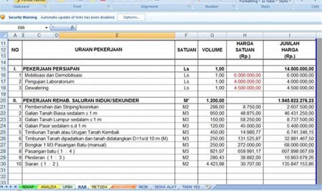
Task: Select Bongkar 1 M3 Pasangan Batu cell
Action: [99, 145]
